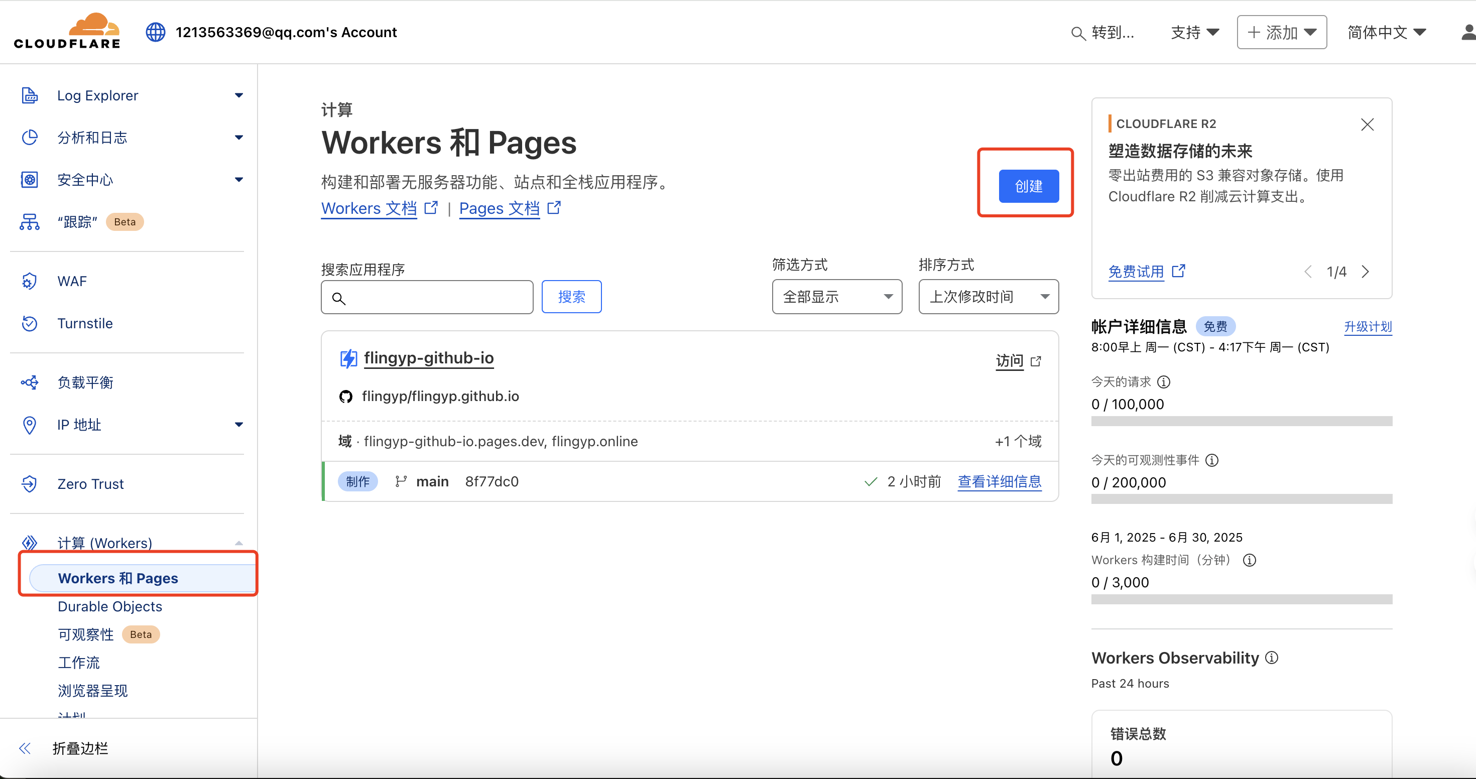Viewport: 1476px width, 779px height.
Task: Go to the next promo card
Action: [1366, 272]
